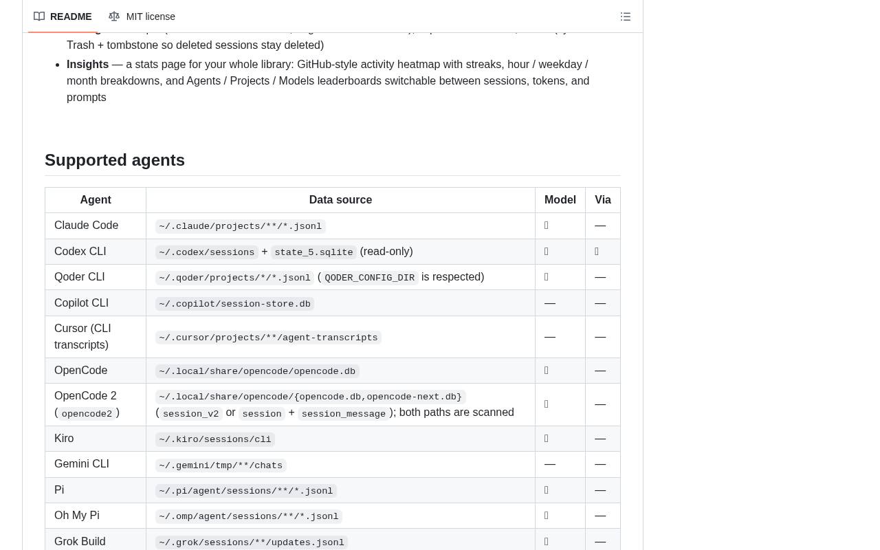Viewport: 880px width, 550px height.
Task: Click the session_message code label
Action: pos(344,414)
